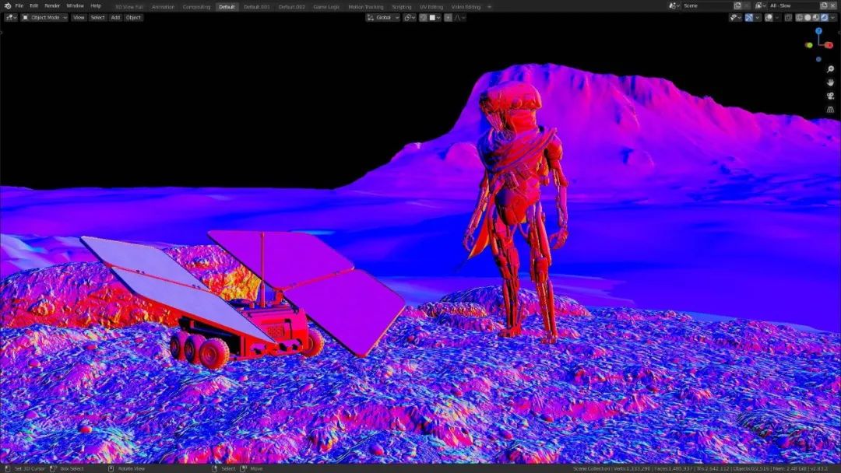Switch to the Compositing workspace tab

[196, 5]
